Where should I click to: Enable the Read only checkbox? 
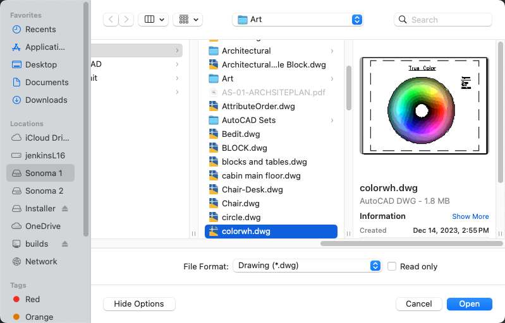pyautogui.click(x=392, y=266)
